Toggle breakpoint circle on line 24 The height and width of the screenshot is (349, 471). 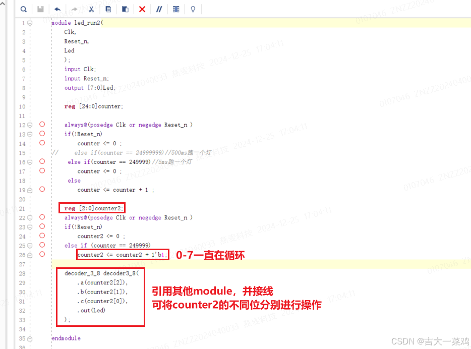[x=42, y=236]
